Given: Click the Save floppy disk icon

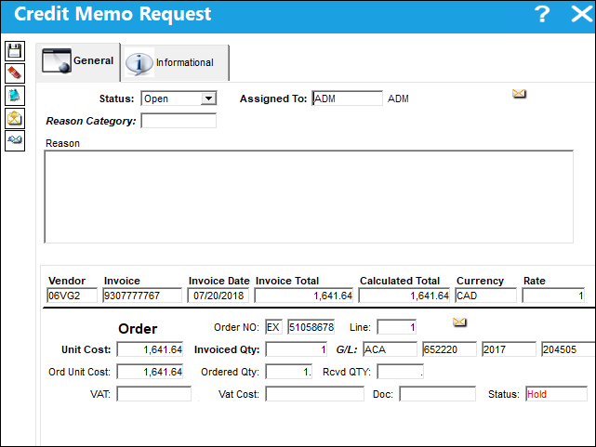Looking at the screenshot, I should [15, 51].
